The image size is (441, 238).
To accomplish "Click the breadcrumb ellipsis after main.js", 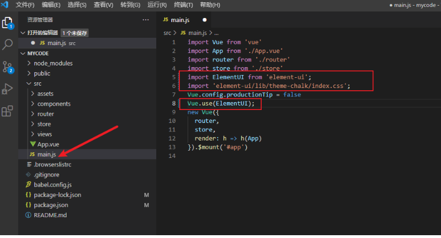I will tap(217, 33).
